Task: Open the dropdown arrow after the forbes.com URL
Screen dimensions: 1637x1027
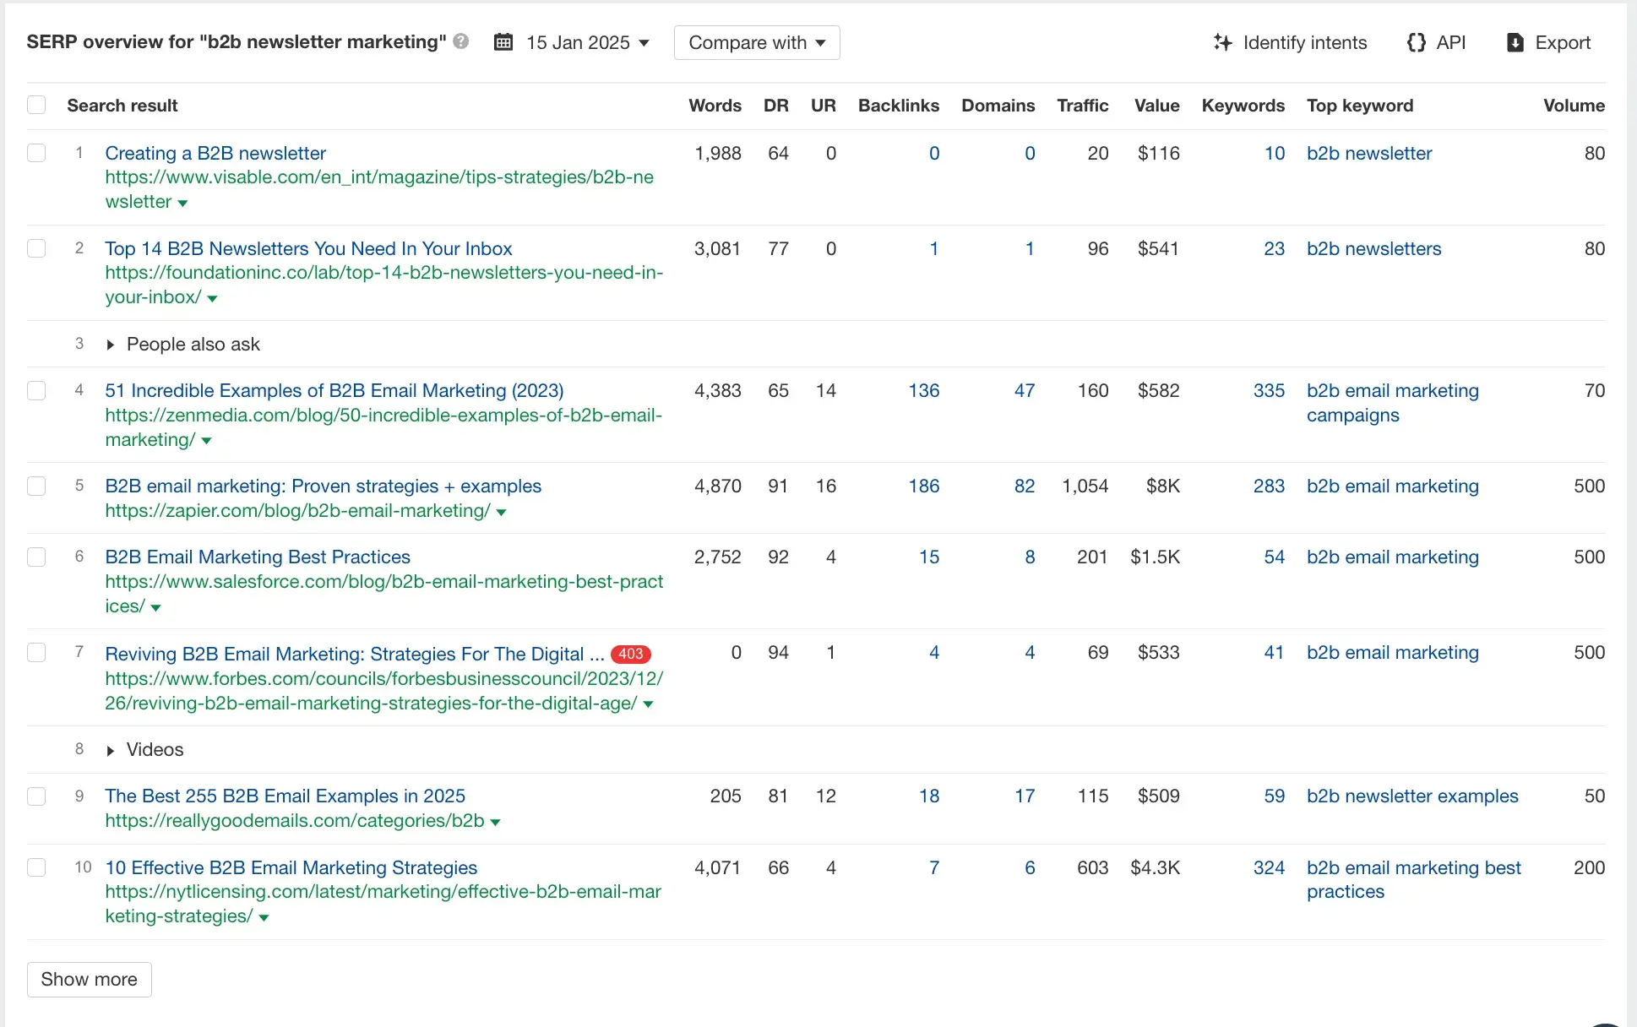Action: (x=648, y=704)
